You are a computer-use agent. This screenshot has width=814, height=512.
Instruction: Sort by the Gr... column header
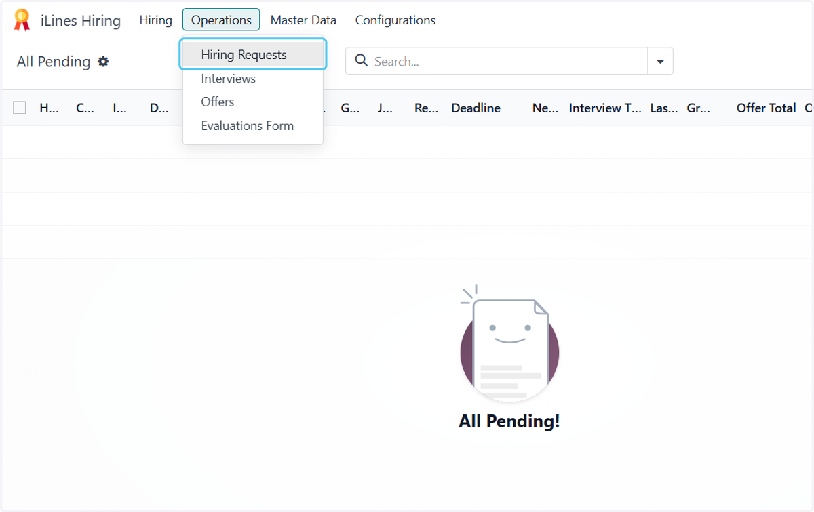point(698,108)
